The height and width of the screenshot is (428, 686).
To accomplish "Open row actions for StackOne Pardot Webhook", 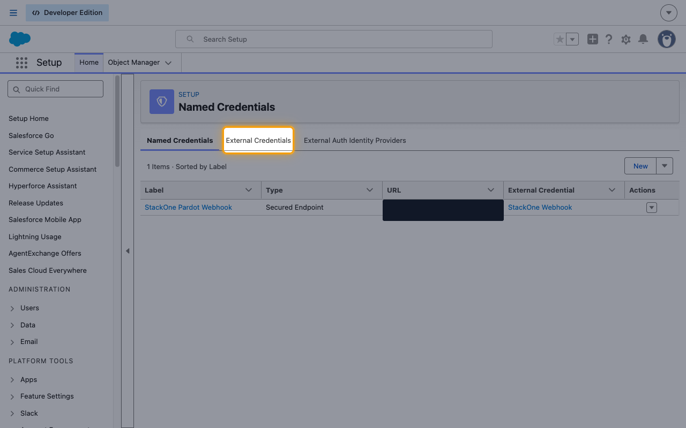I will [x=652, y=208].
